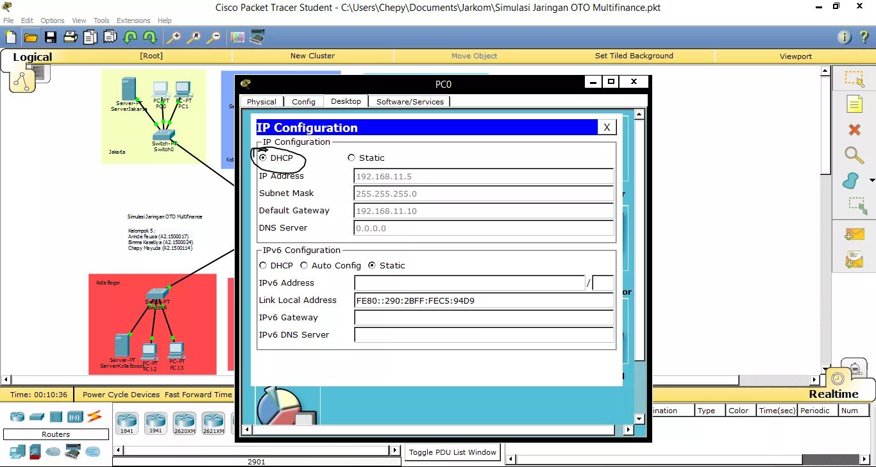Open the drawing palette

pos(237,37)
